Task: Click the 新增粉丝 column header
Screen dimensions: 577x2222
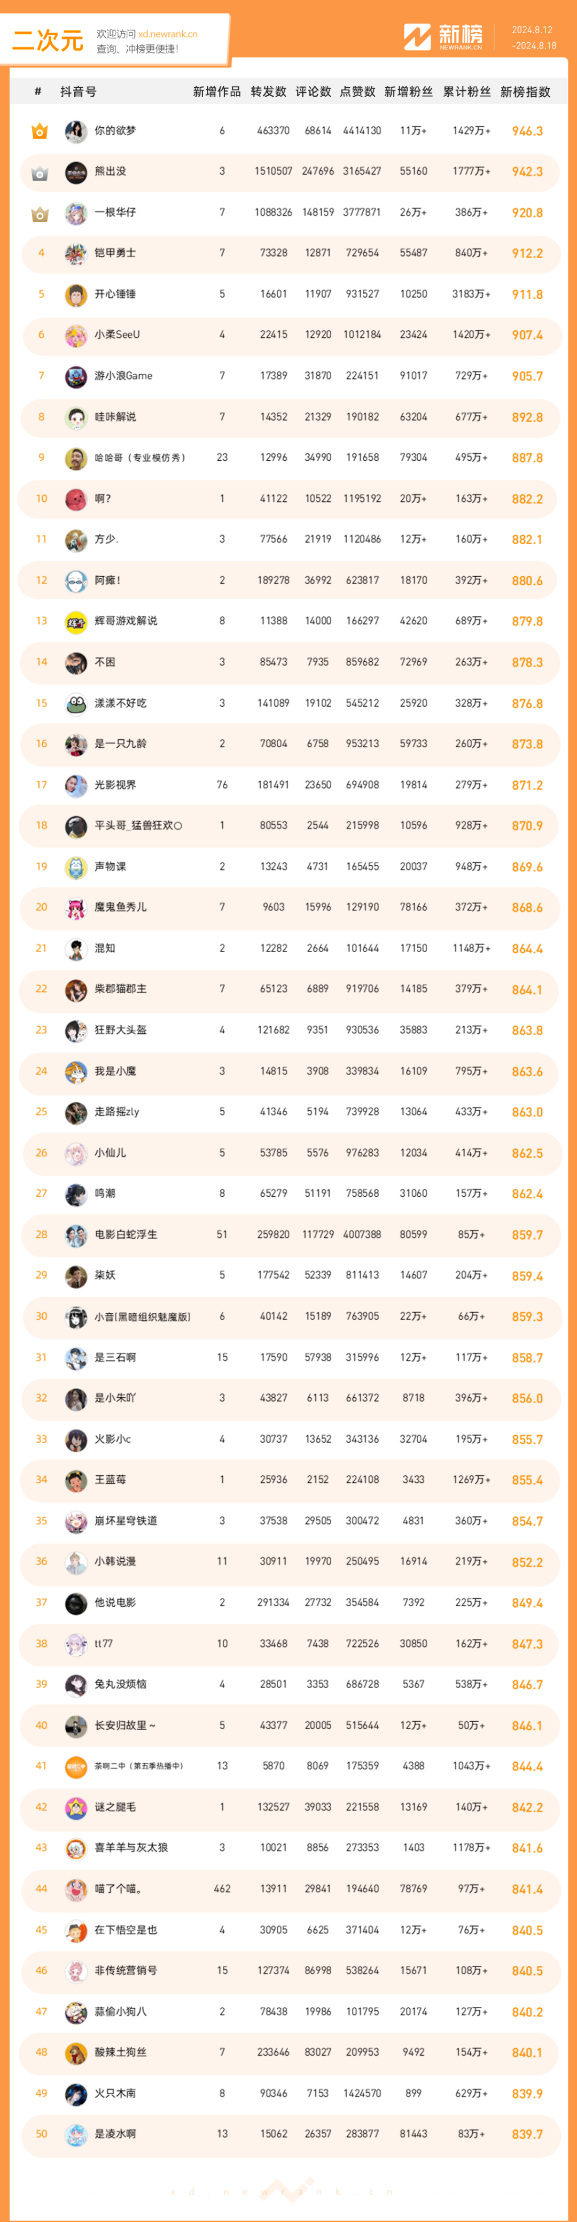Action: tap(408, 91)
